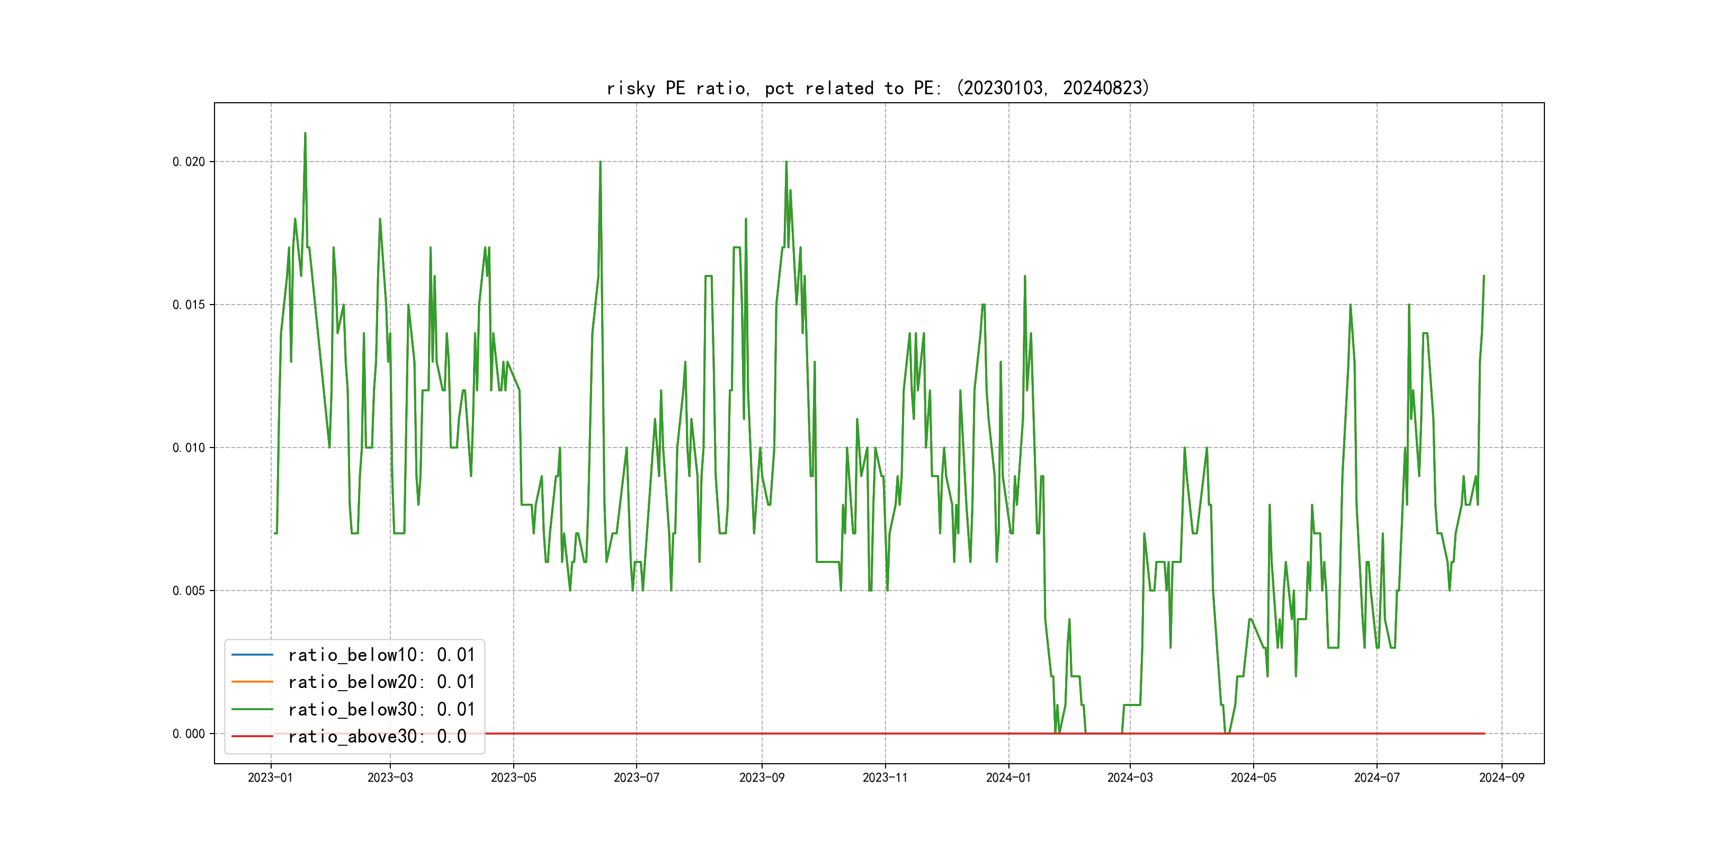Viewport: 1716px width, 858px height.
Task: Click the red line swatch in legend
Action: click(252, 737)
